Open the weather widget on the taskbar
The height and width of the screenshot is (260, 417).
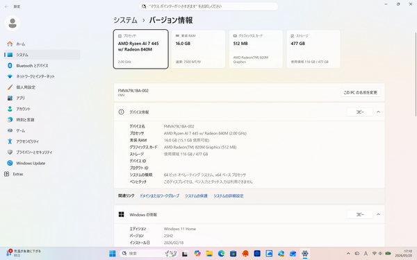pyautogui.click(x=24, y=253)
